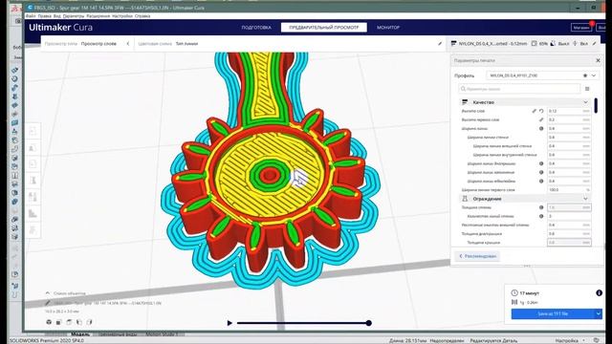Switch to the Монитор stage tab
This screenshot has height=344, width=612.
point(388,28)
